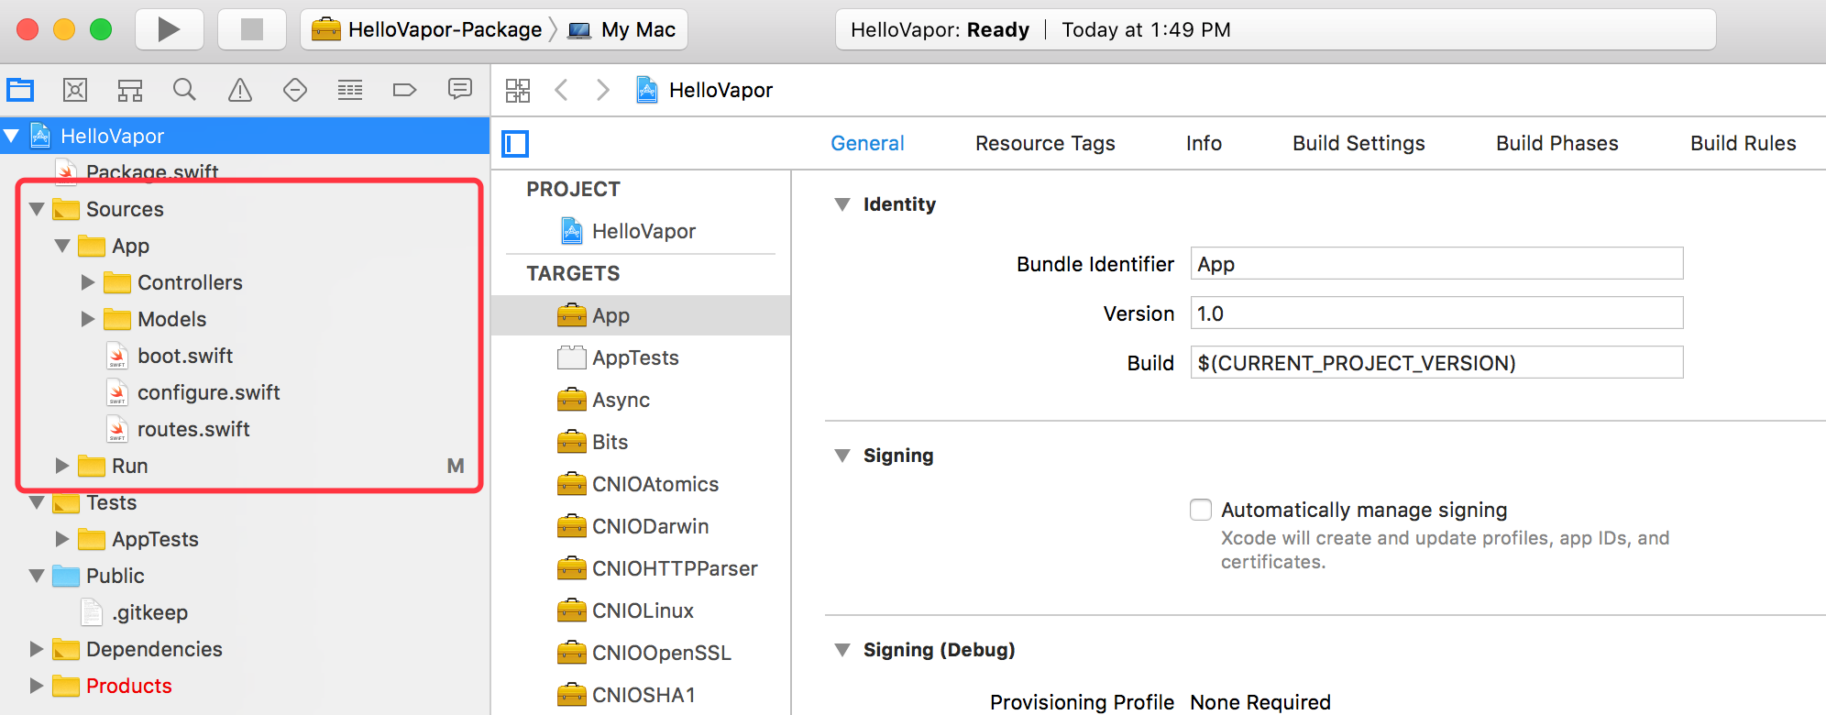Switch to the General tab

point(867,143)
